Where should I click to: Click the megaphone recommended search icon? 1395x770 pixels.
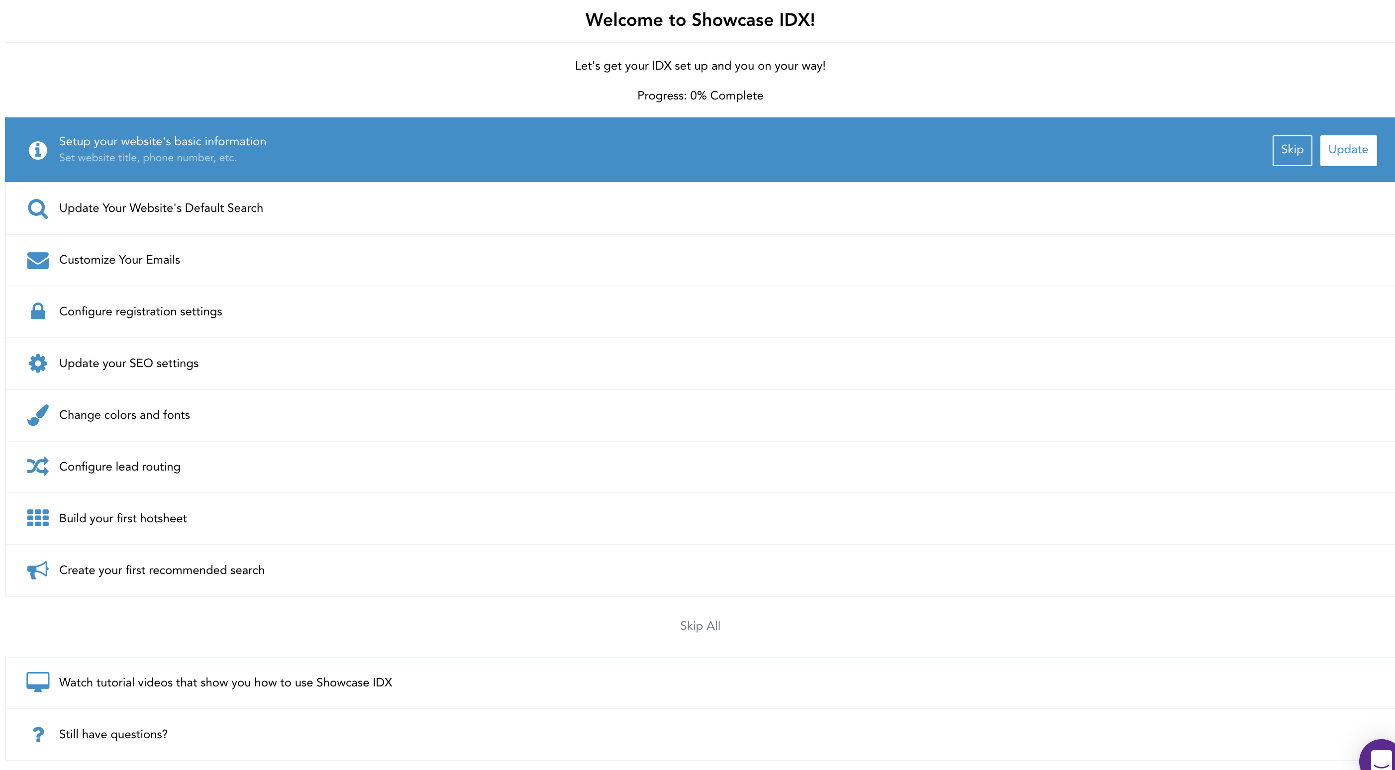point(37,570)
